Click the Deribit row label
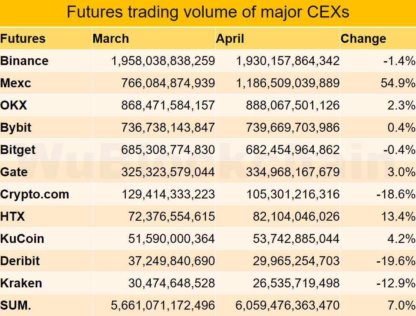This screenshot has height=316, width=416. pyautogui.click(x=20, y=261)
